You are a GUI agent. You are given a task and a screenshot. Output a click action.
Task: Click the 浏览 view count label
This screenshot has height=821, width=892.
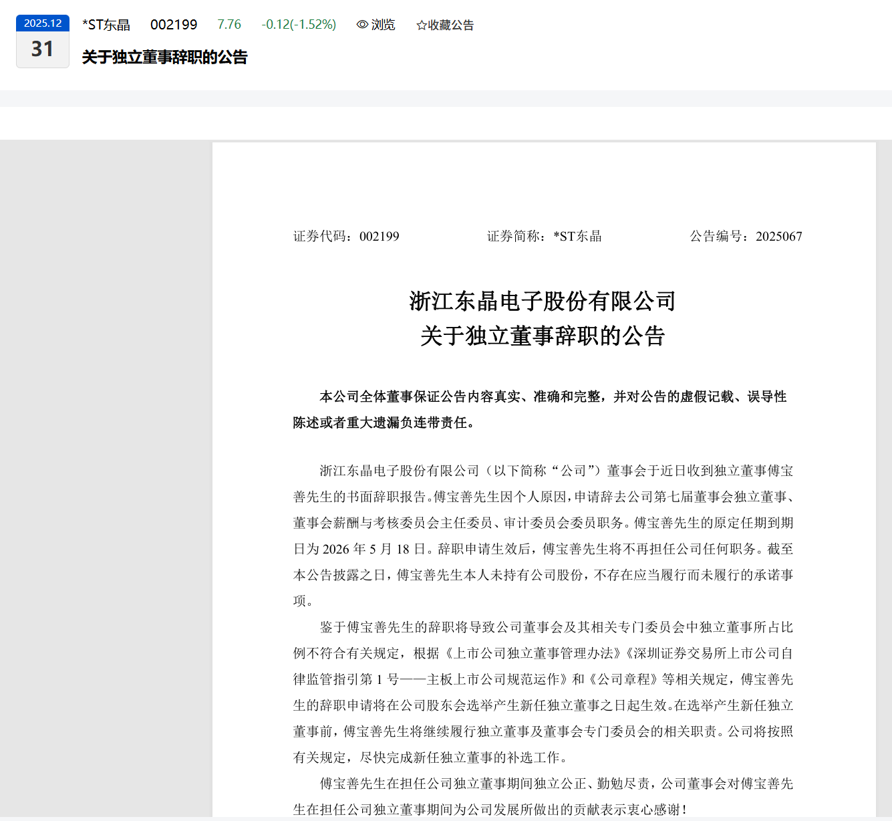click(384, 25)
